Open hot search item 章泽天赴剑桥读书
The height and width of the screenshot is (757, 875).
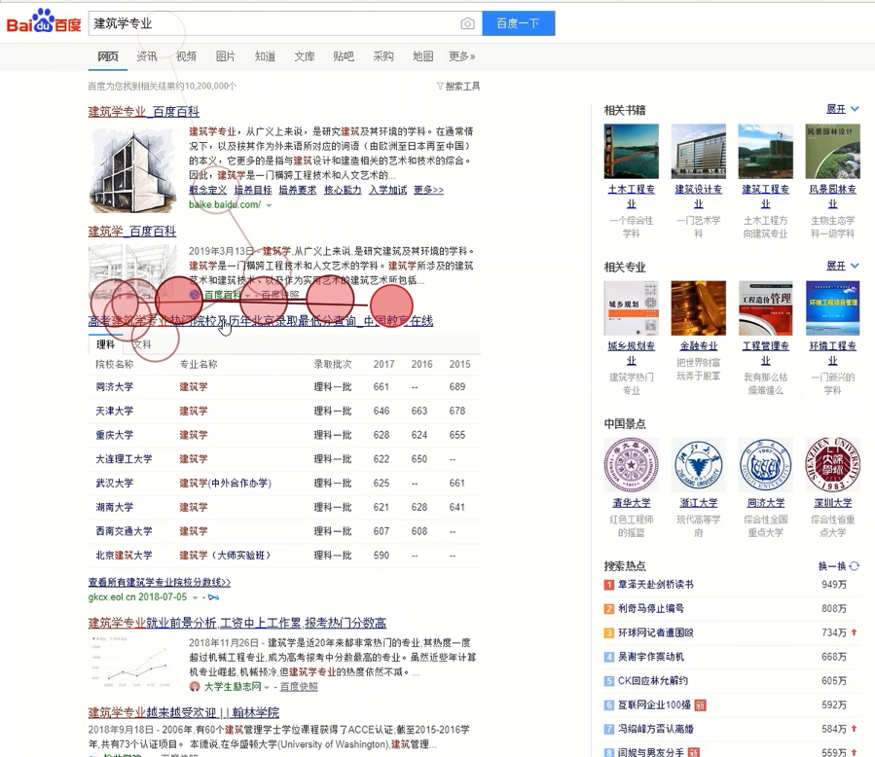(x=655, y=585)
